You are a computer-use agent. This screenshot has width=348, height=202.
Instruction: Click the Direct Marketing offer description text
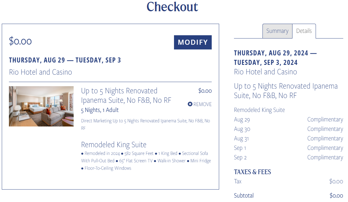[x=145, y=124]
